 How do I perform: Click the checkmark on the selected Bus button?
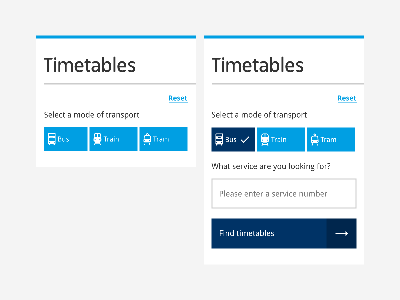[x=245, y=140]
